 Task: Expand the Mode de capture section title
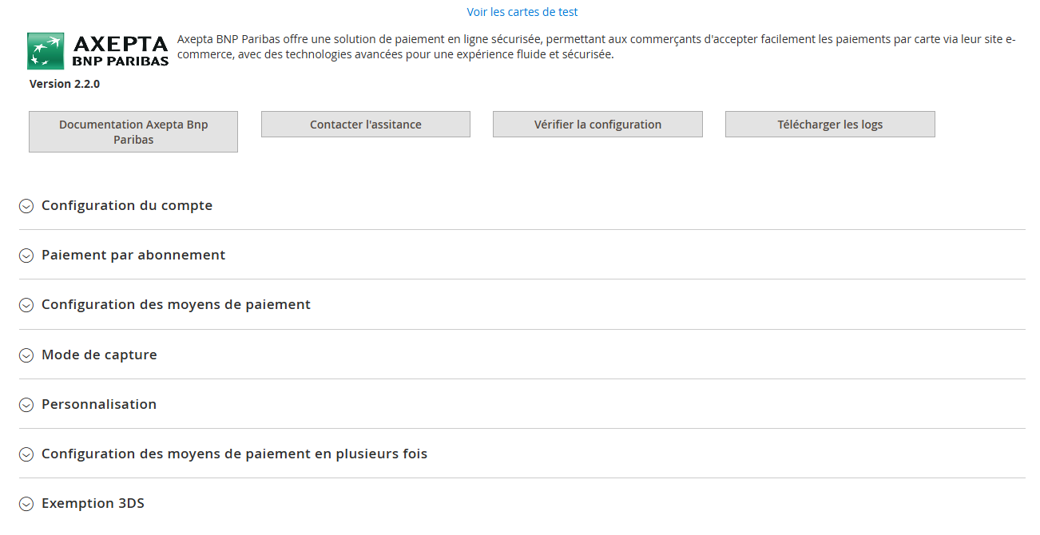pyautogui.click(x=99, y=355)
